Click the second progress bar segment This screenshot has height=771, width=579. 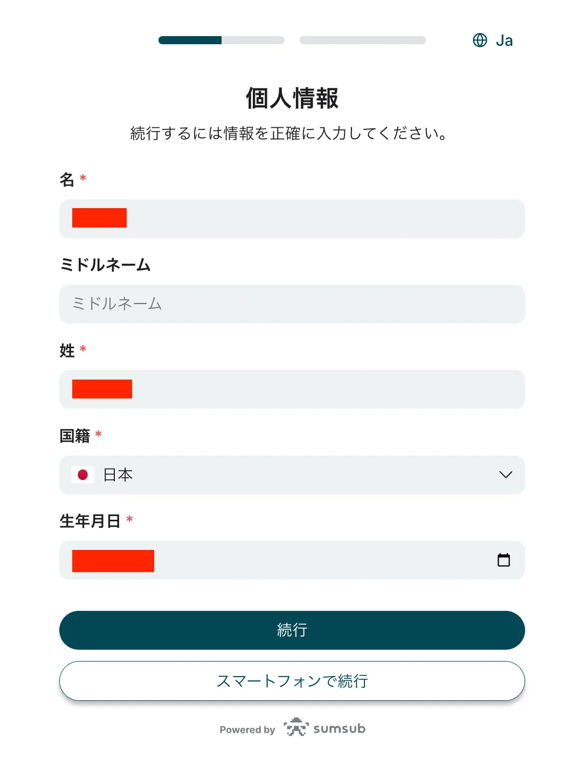coord(363,40)
